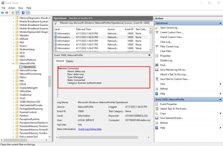Collapse the NetworkProfile tree folder
223x146 pixels.
click(x=13, y=64)
